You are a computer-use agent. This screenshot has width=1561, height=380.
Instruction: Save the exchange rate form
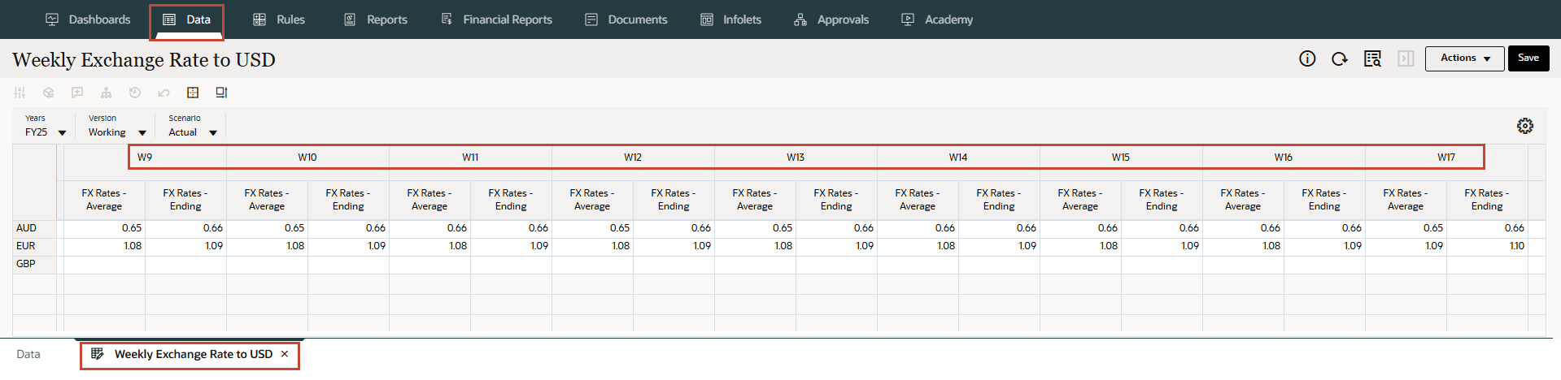tap(1528, 58)
